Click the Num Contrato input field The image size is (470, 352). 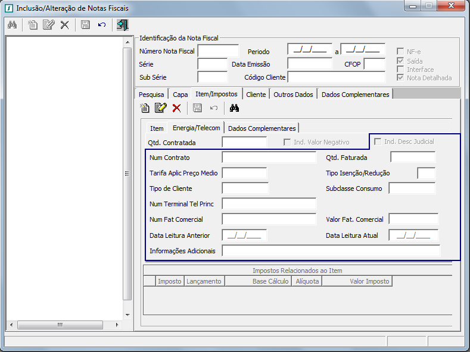tap(269, 158)
